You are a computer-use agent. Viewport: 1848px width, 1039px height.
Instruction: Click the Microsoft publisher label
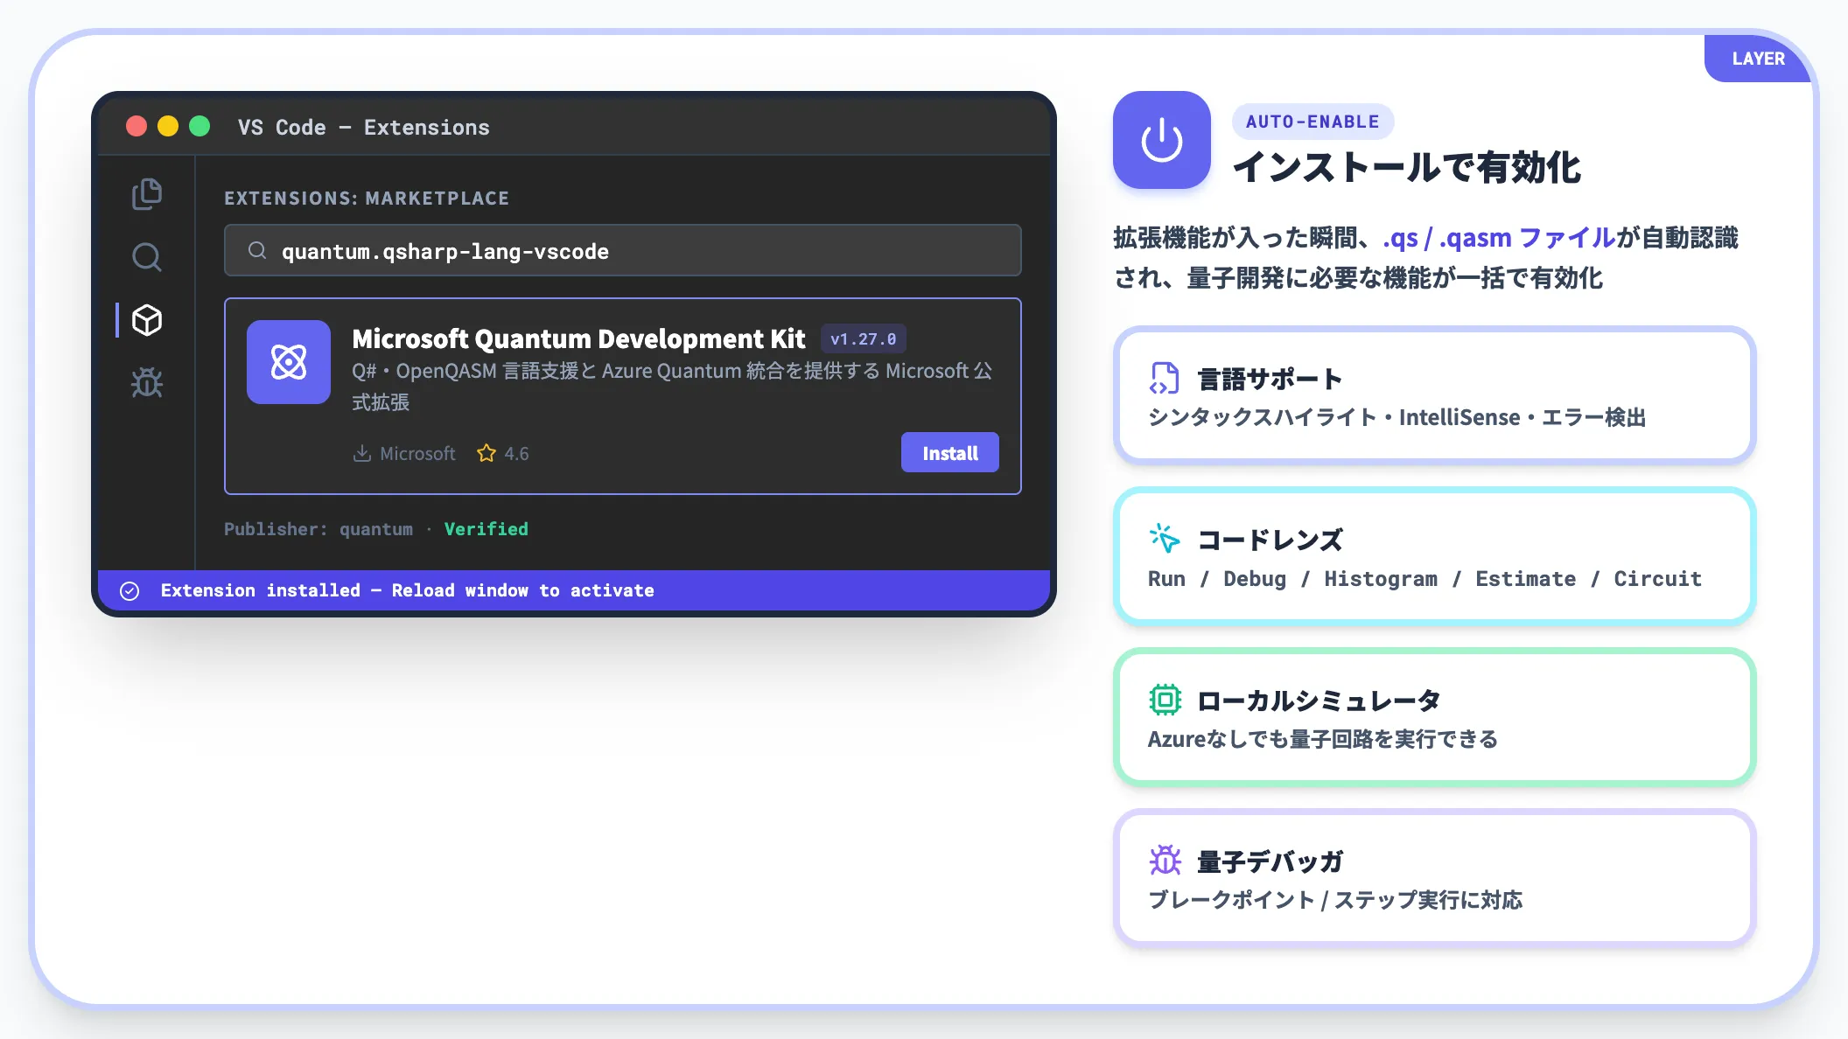pyautogui.click(x=417, y=453)
